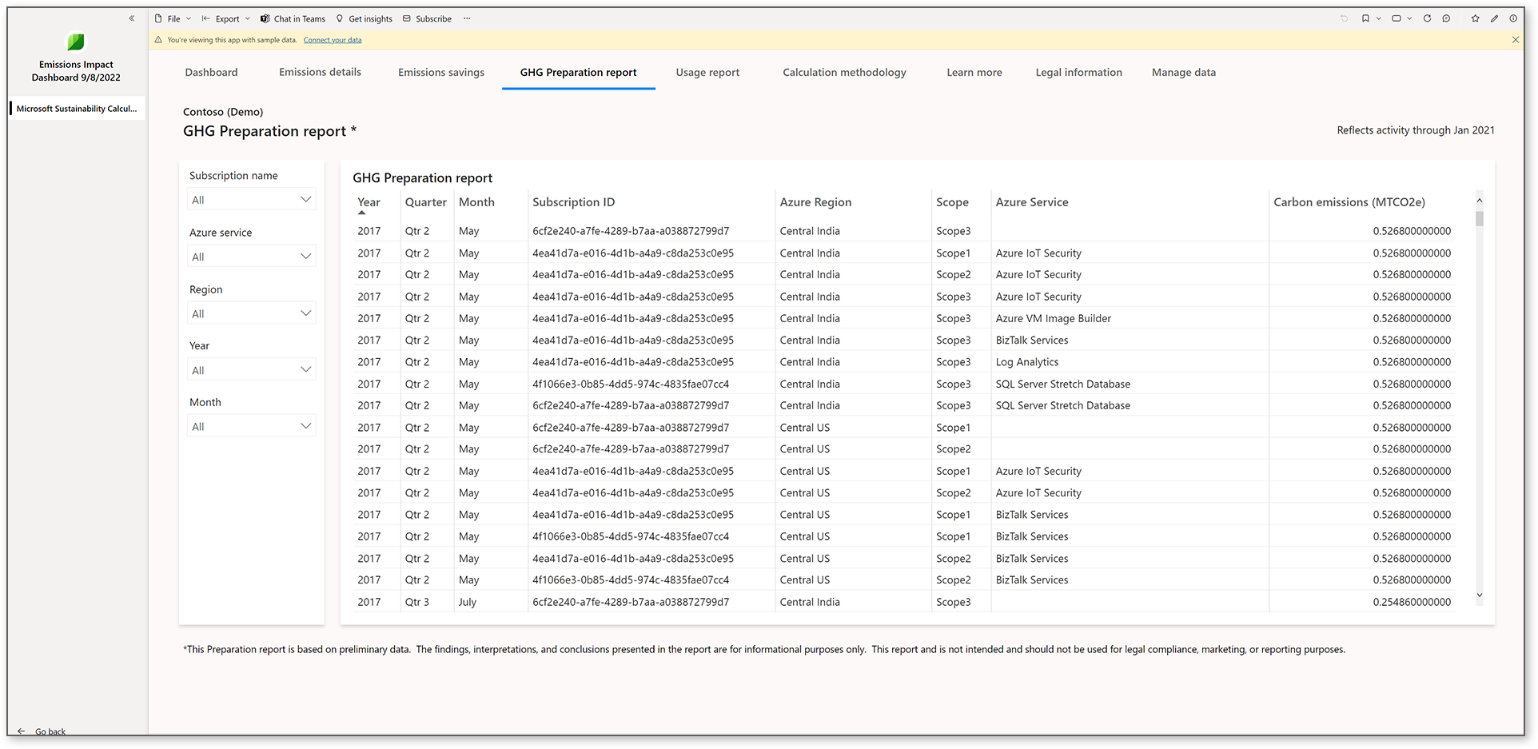The image size is (1538, 749).
Task: Sort by the table's Month column header
Action: click(476, 202)
